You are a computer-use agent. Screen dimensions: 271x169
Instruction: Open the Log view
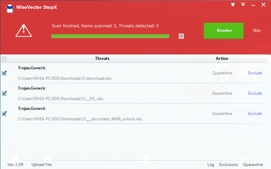pos(211,165)
